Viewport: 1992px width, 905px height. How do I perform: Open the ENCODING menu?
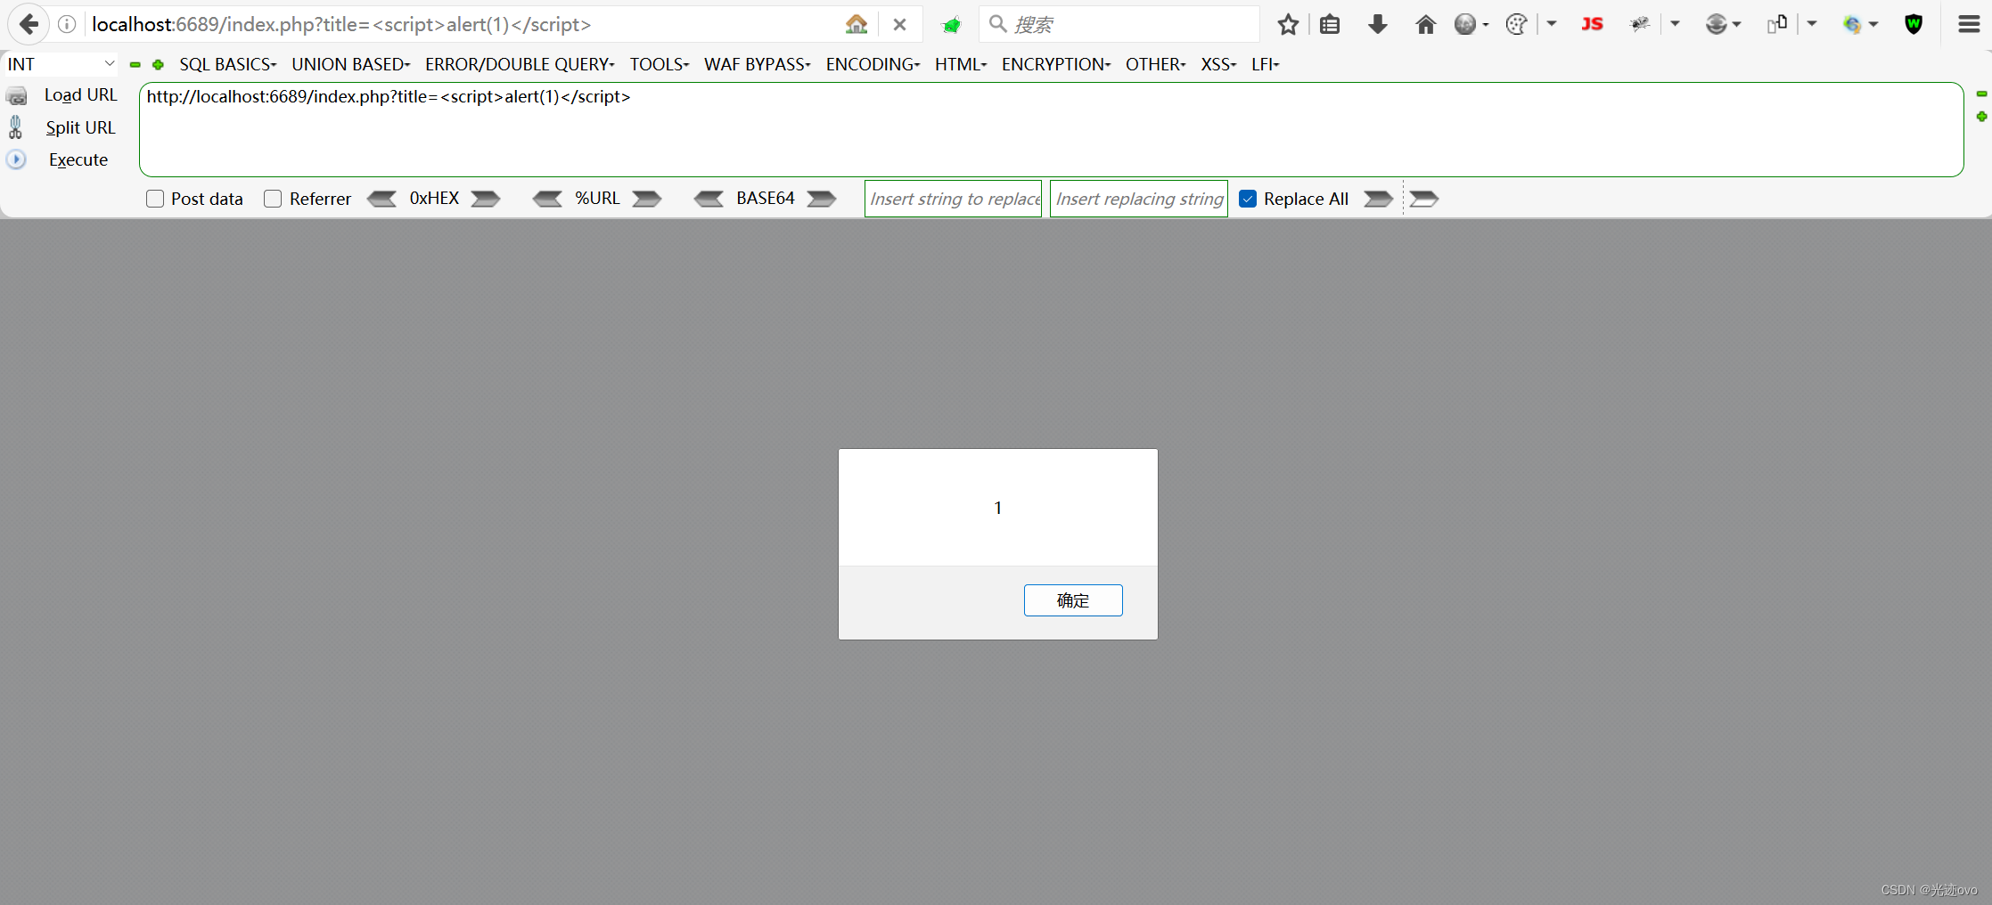point(873,64)
